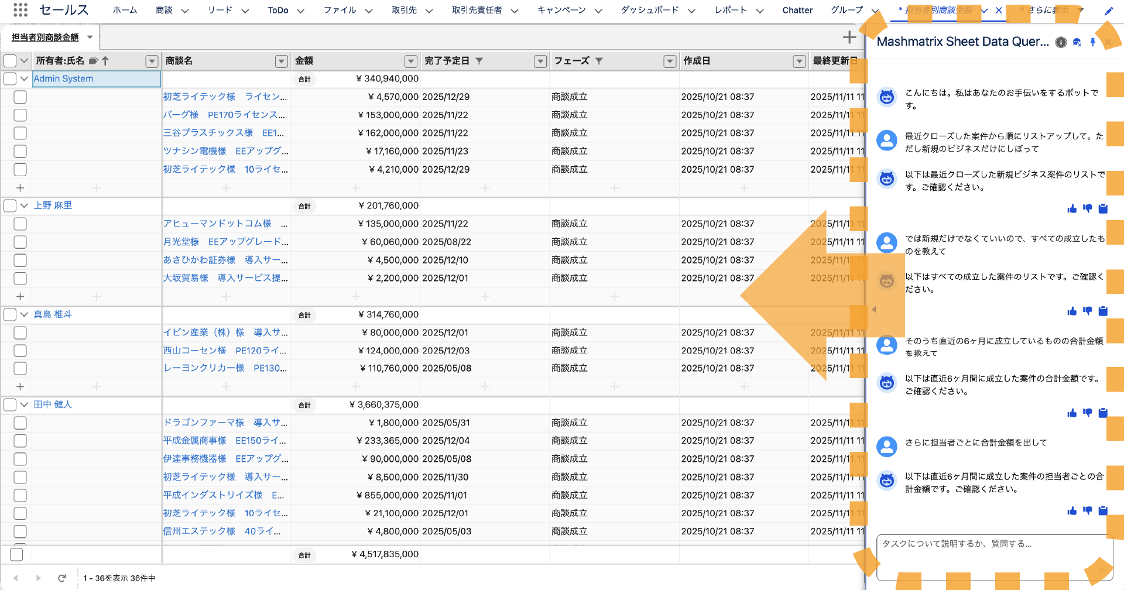The image size is (1124, 590).
Task: Click the clear chat bot icon
Action: pos(1077,42)
